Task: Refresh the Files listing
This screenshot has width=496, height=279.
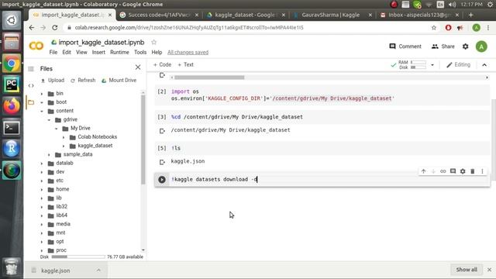Action: (83, 81)
